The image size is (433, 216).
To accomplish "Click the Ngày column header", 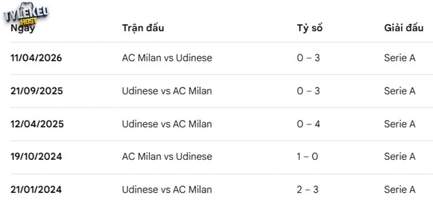I will (x=23, y=28).
